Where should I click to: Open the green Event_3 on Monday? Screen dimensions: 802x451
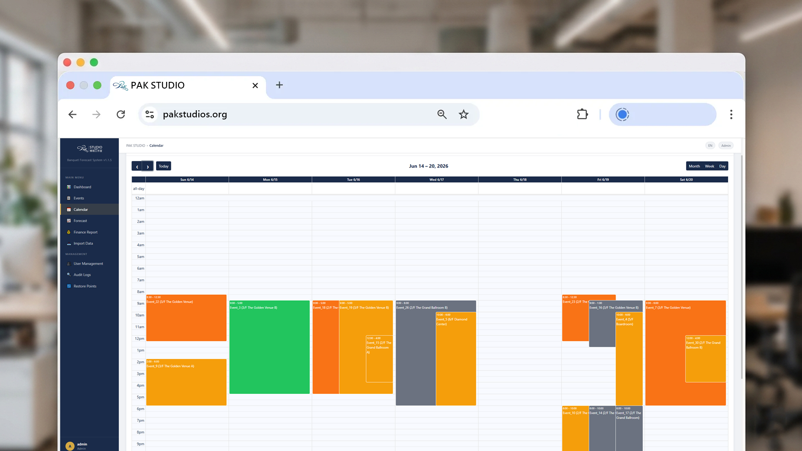click(269, 347)
